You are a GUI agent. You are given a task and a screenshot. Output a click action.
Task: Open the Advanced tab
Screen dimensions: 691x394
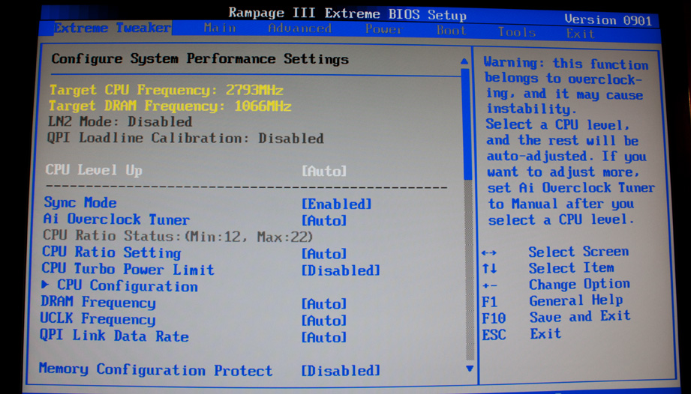(299, 28)
